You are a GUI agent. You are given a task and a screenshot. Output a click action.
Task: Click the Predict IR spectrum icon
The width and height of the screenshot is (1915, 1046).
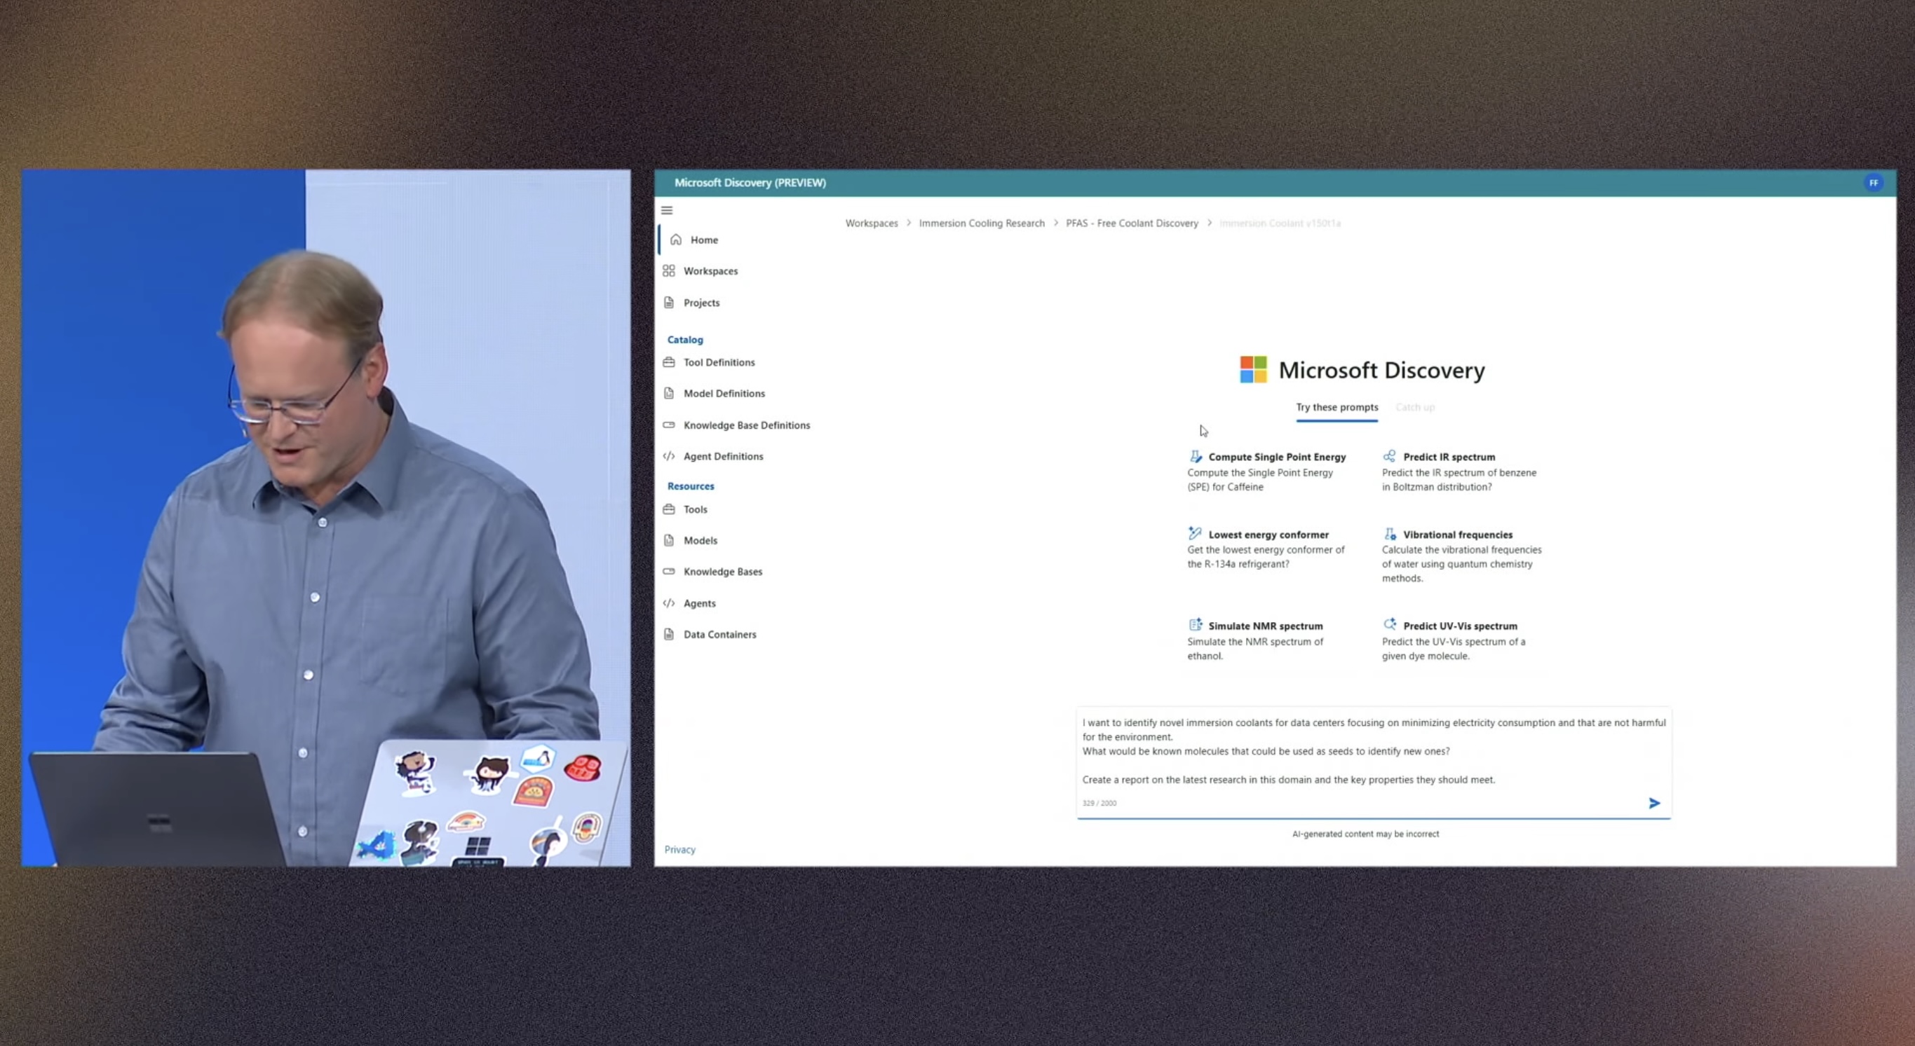pos(1389,456)
